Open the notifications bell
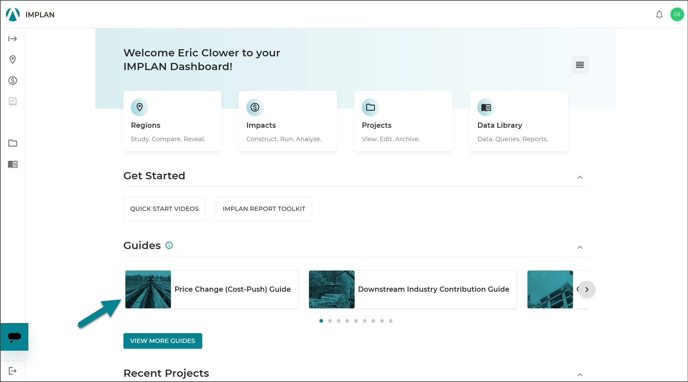 click(x=659, y=14)
